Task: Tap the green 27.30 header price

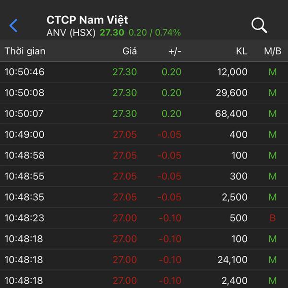Action: (x=112, y=33)
